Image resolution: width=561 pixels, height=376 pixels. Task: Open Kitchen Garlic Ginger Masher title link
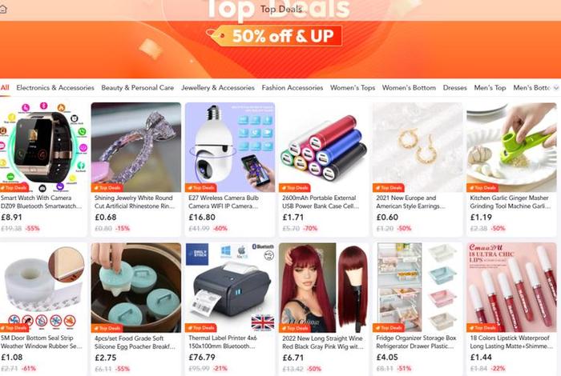(511, 202)
